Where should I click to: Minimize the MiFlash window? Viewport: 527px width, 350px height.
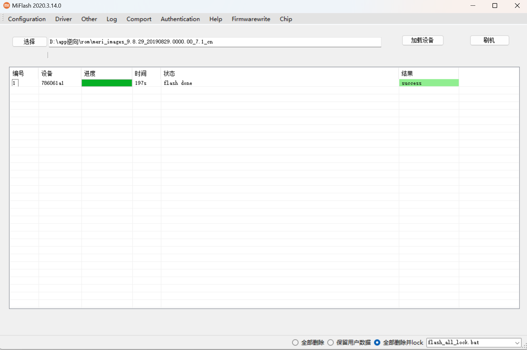(x=473, y=6)
